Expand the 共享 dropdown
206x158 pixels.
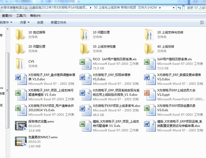[x=25, y=23]
